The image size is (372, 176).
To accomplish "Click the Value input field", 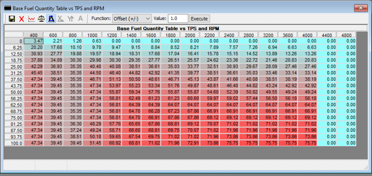I will click(x=178, y=19).
